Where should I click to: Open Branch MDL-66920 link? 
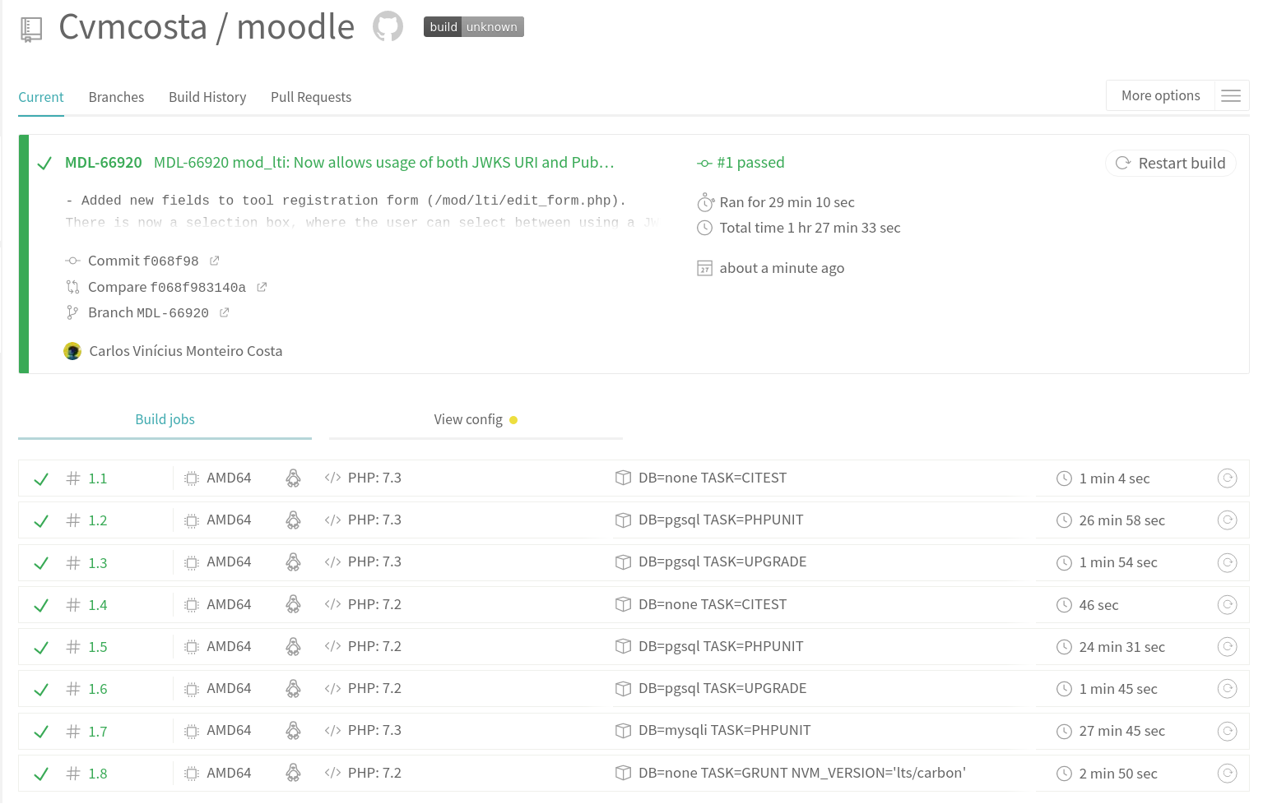pos(148,312)
